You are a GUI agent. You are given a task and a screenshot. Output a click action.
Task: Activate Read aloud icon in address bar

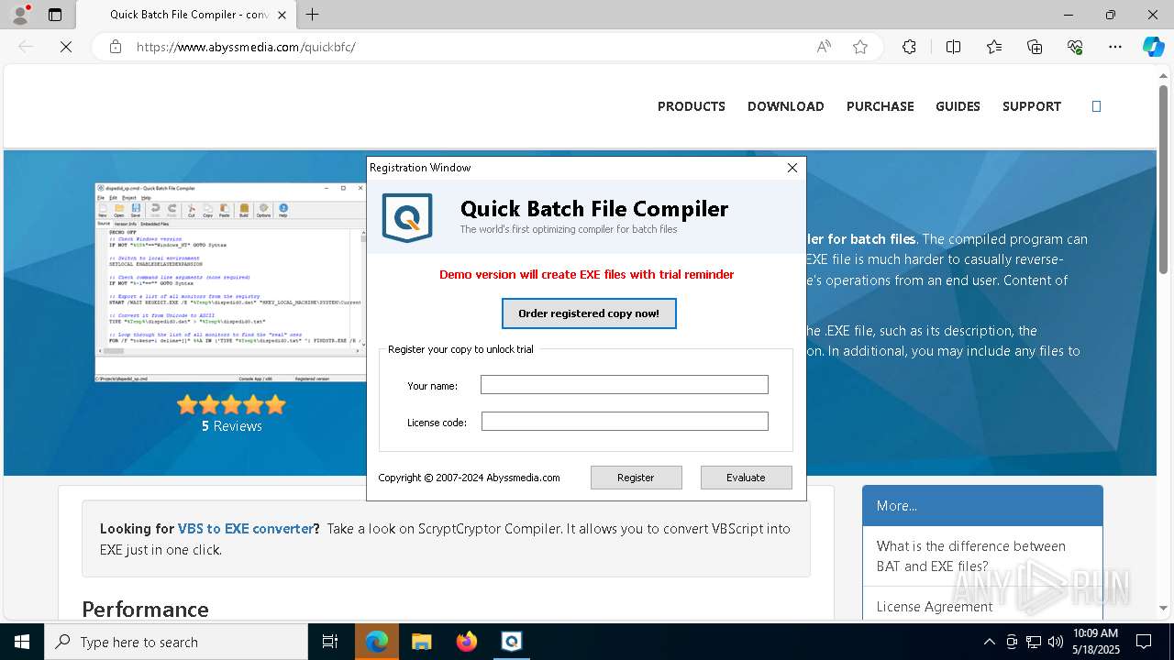coord(824,47)
